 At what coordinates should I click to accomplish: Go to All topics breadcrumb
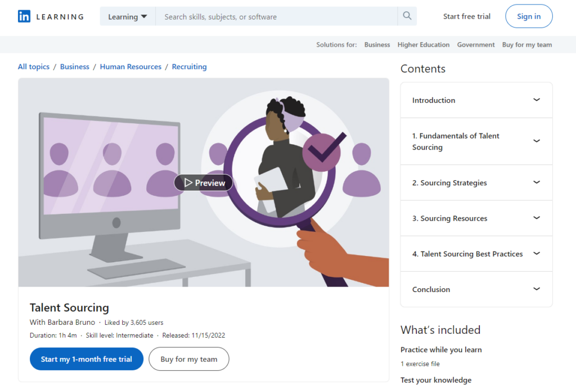33,66
